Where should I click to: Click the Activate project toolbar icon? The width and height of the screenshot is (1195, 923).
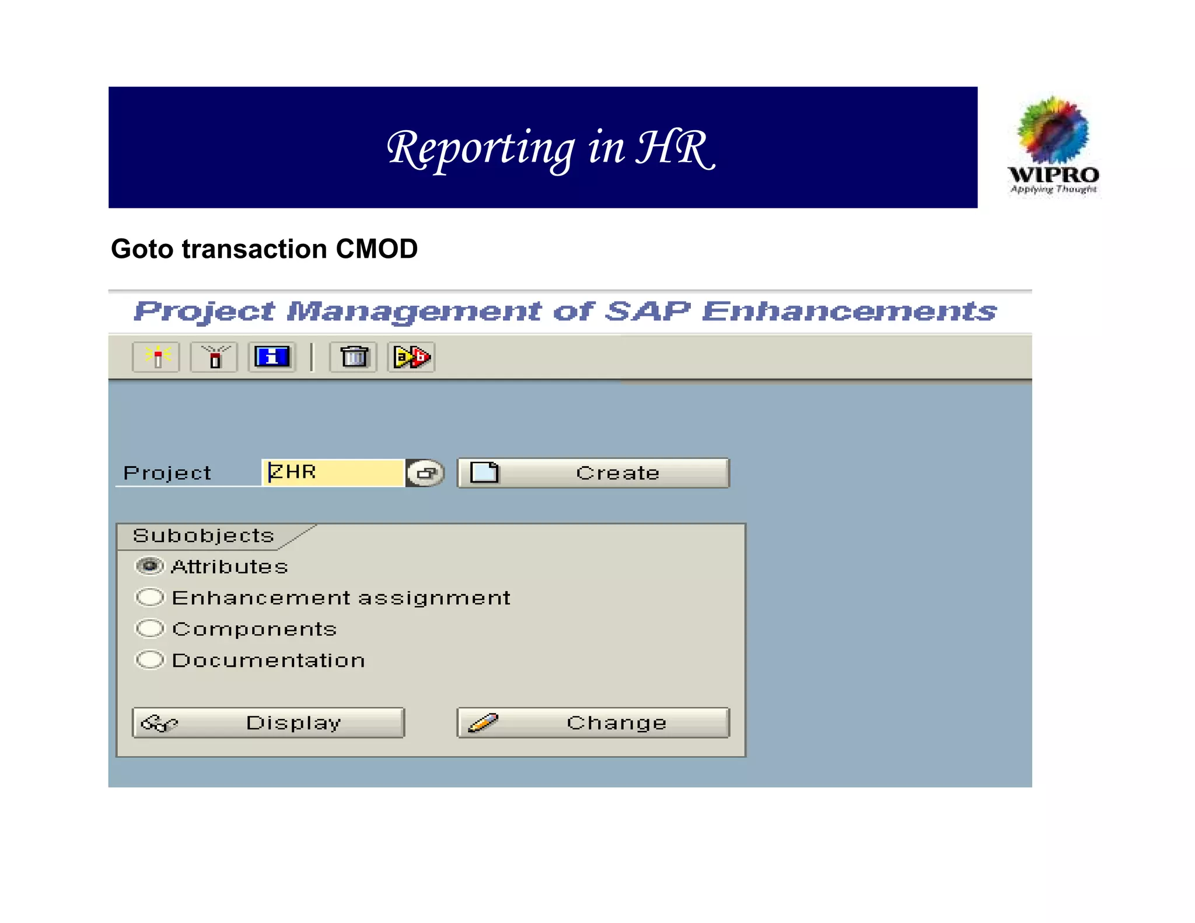pos(156,356)
